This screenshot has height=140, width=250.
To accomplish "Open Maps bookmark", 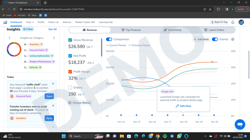I will coord(32,15).
